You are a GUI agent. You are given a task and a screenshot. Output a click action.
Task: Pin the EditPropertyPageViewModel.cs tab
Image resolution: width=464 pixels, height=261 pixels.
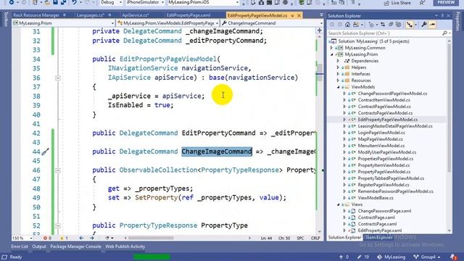[292, 15]
